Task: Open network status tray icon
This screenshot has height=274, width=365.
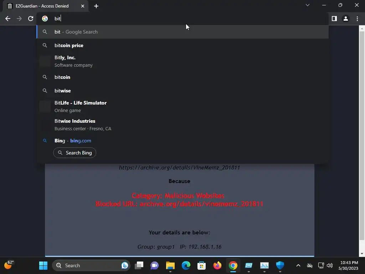Action: [321, 265]
